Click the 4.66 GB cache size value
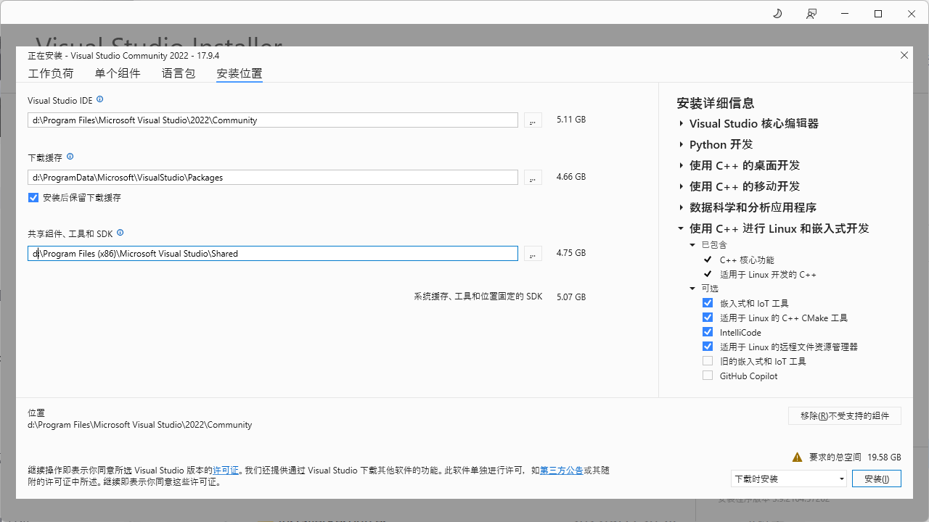 pos(571,177)
